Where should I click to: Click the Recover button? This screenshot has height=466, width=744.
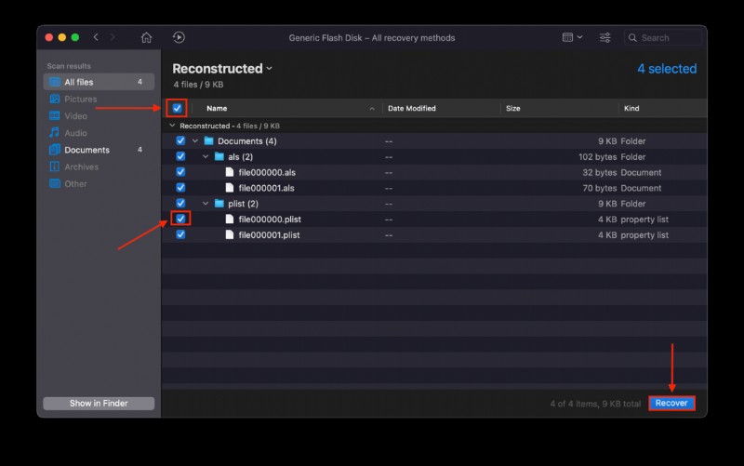[x=671, y=403]
